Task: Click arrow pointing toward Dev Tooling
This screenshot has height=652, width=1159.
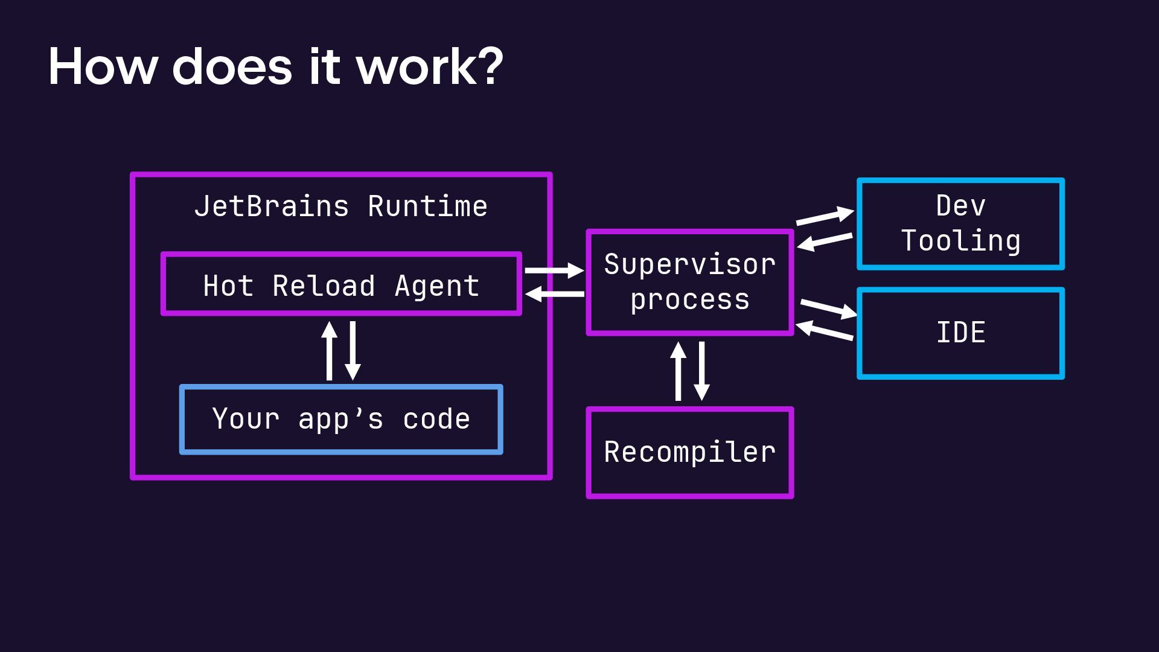Action: 825,216
